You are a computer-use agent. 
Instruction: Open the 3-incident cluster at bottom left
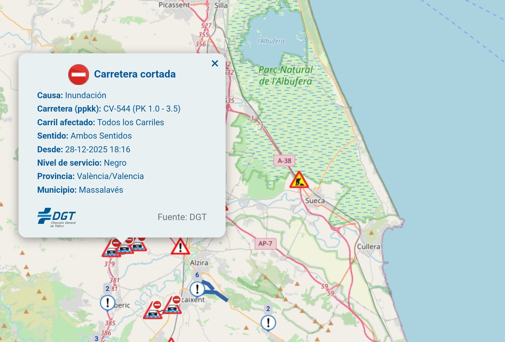[x=97, y=338]
